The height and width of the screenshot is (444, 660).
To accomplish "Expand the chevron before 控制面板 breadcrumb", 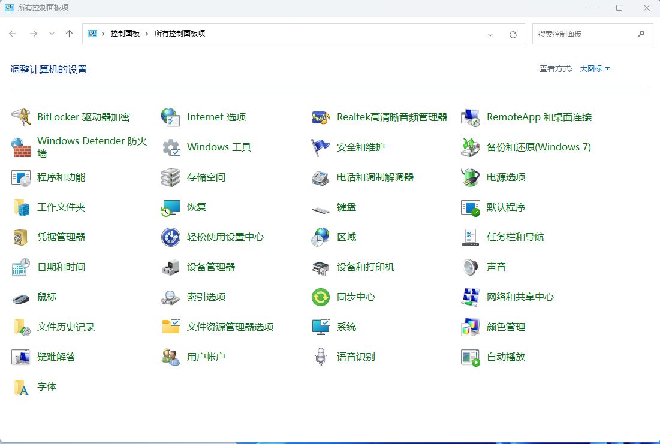I will pyautogui.click(x=103, y=34).
